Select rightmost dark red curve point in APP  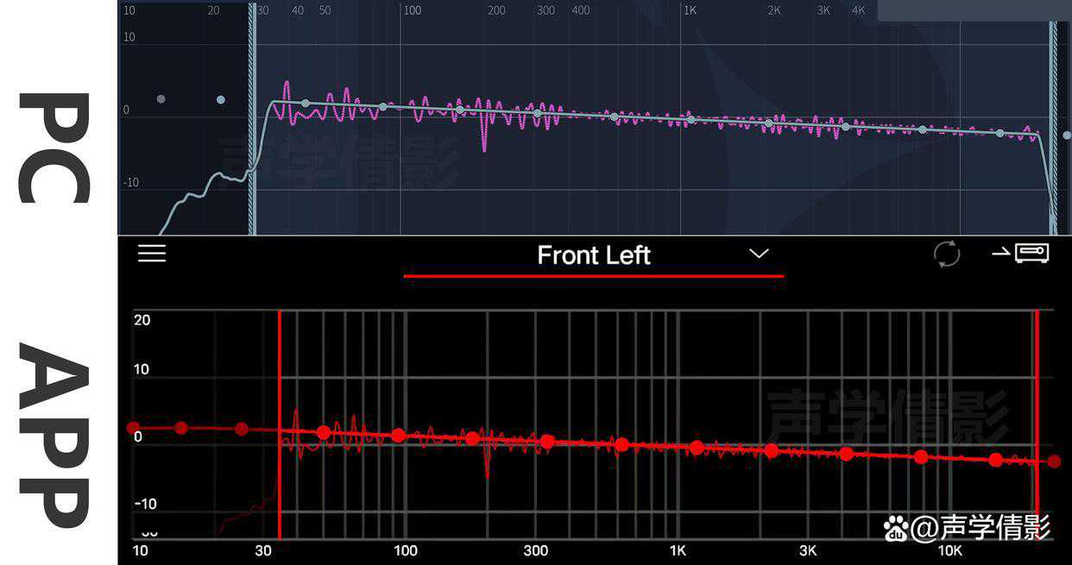(x=1055, y=461)
